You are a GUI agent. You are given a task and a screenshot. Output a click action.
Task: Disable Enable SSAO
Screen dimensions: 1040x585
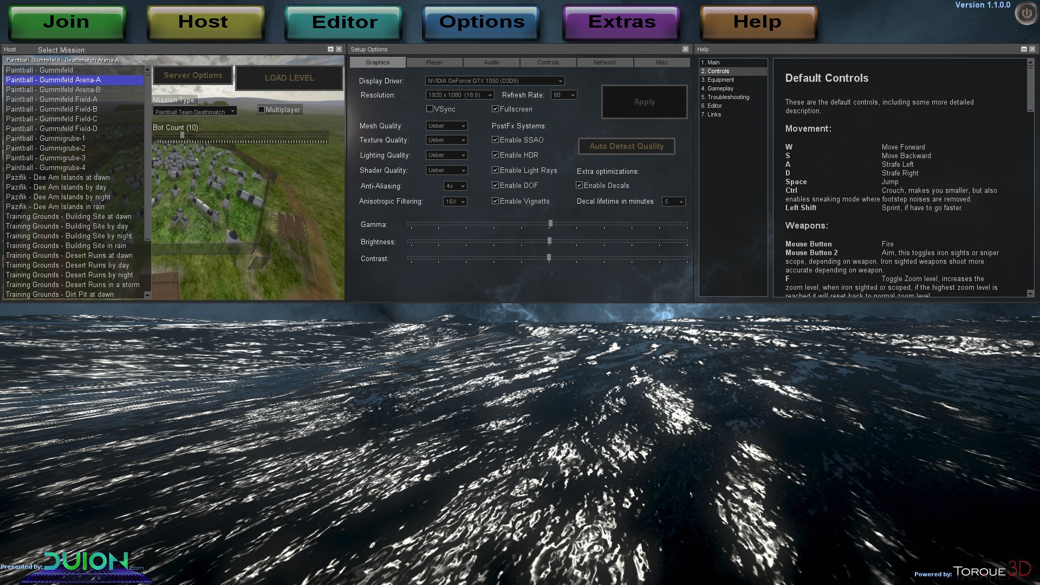[495, 140]
